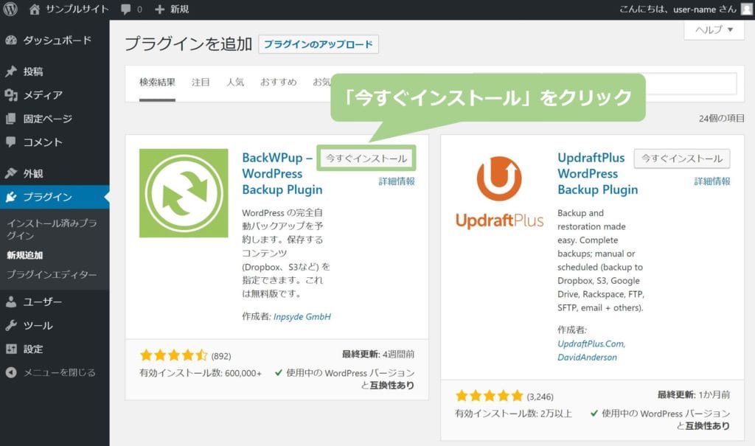Open ユーザー in the sidebar
Image resolution: width=755 pixels, height=446 pixels.
pos(42,302)
